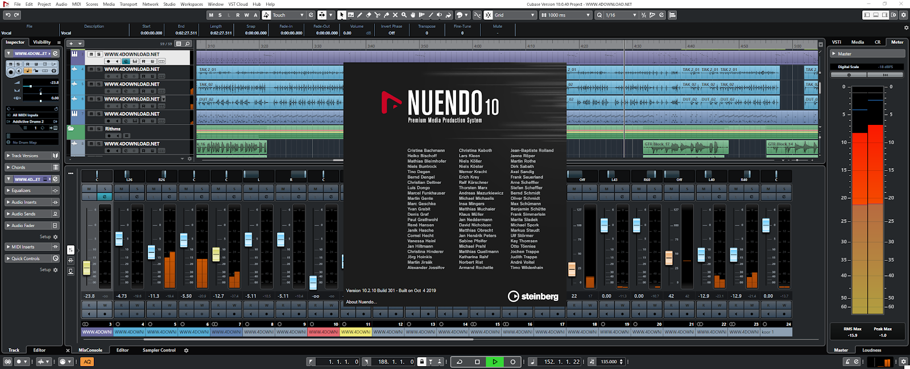Toggle the Cycle loop button in transport
Image resolution: width=910 pixels, height=369 pixels.
(x=460, y=362)
